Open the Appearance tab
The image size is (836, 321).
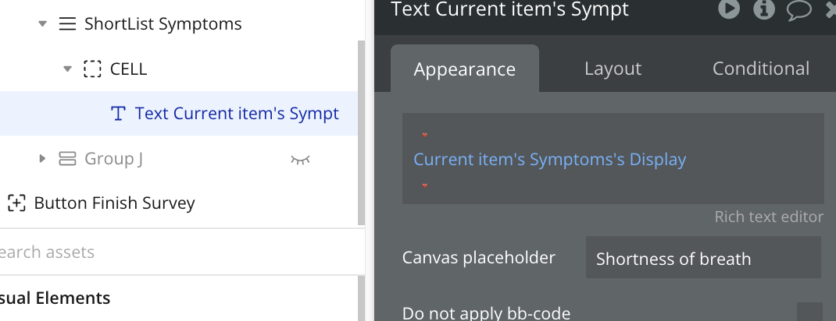click(464, 69)
